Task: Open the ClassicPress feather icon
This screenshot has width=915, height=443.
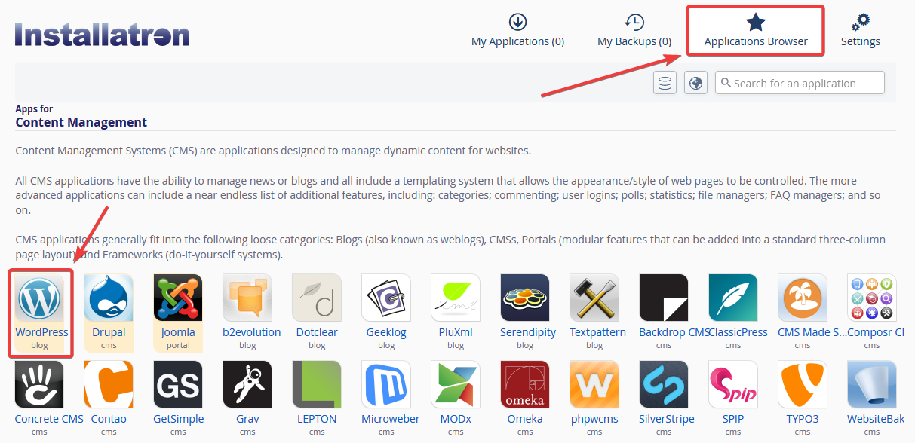Action: tap(733, 298)
